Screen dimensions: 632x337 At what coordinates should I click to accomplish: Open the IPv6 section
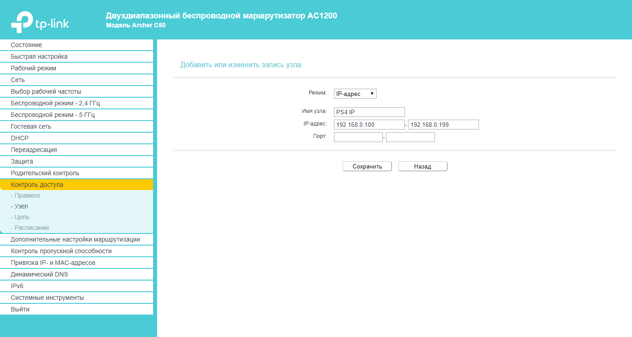point(76,286)
